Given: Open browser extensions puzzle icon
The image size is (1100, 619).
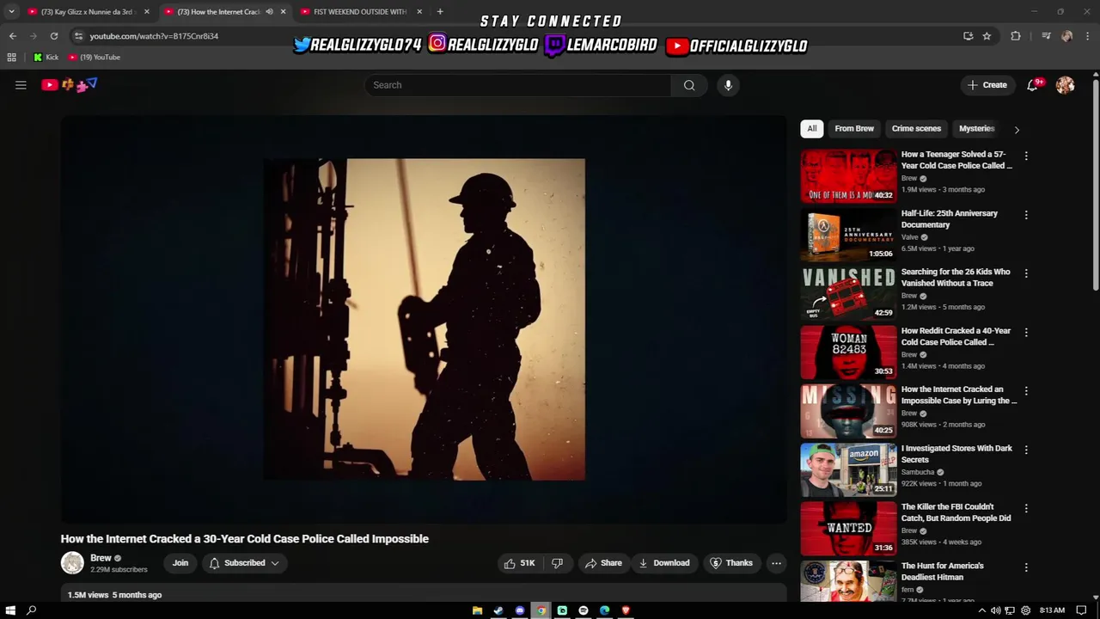Looking at the screenshot, I should point(1016,36).
